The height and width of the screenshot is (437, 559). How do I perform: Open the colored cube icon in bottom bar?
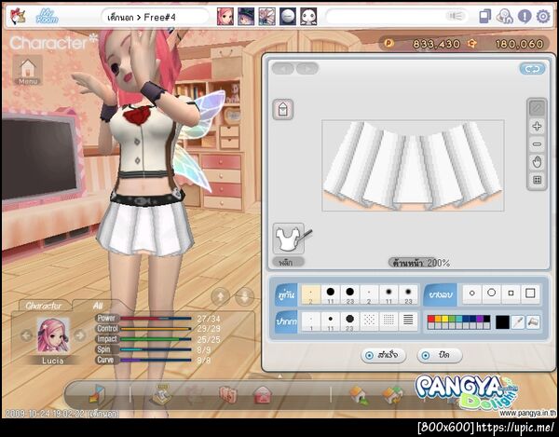97,394
